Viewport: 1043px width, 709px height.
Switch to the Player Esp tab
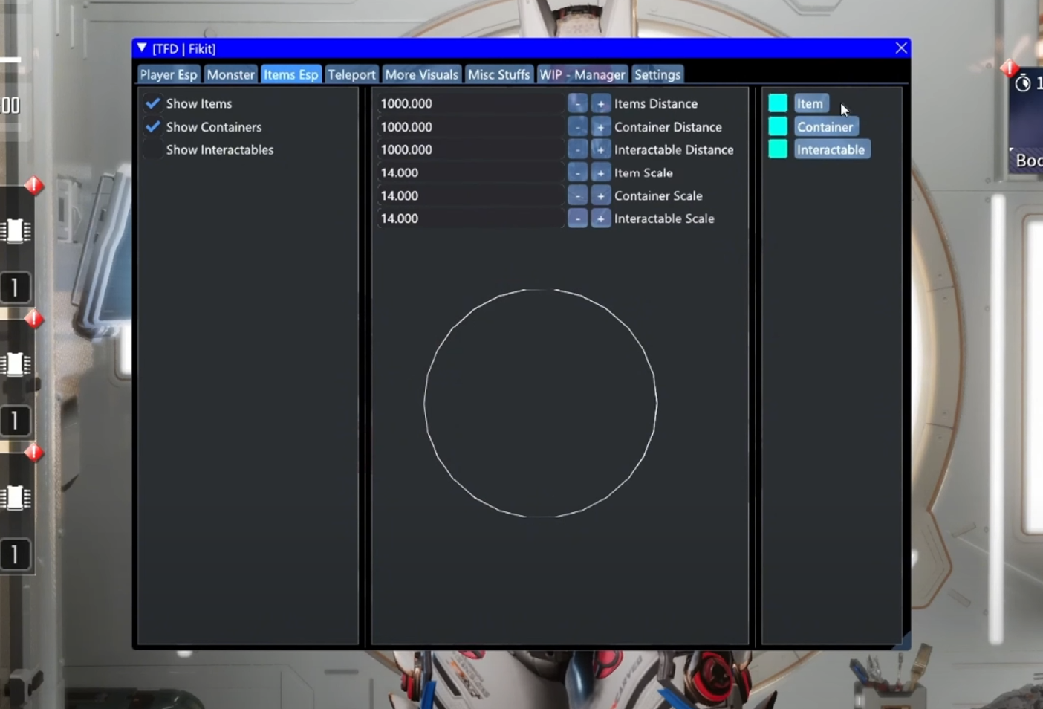click(169, 74)
